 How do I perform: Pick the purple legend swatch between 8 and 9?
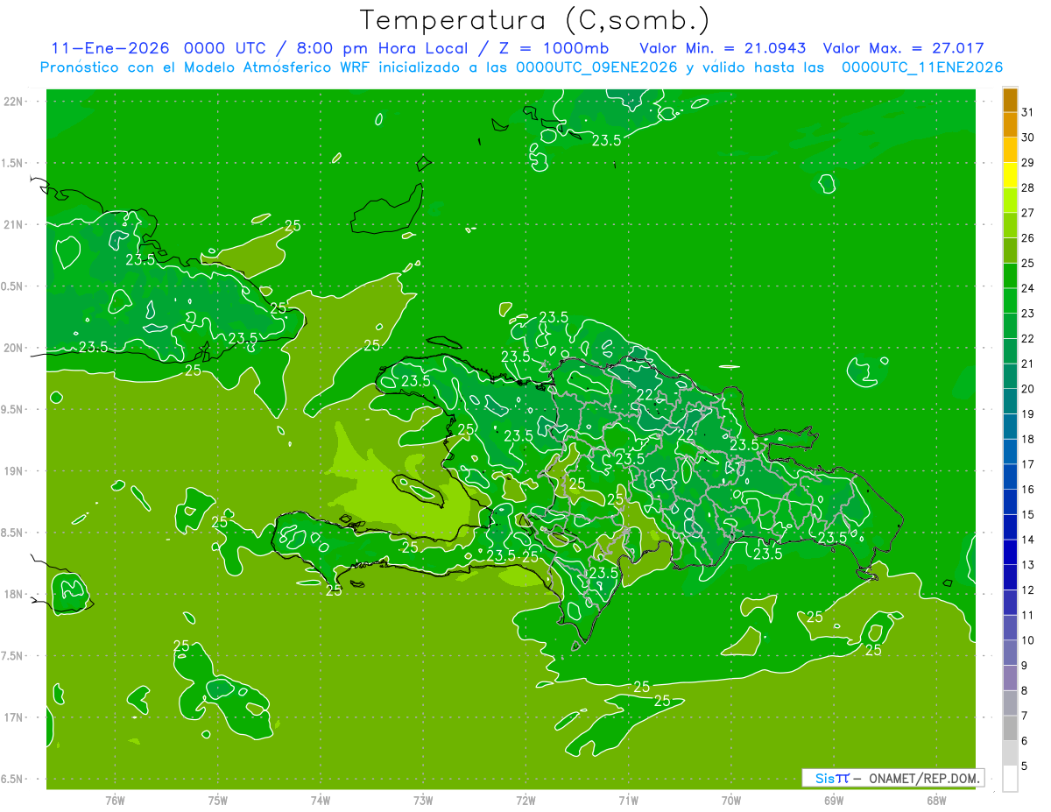pyautogui.click(x=1010, y=678)
